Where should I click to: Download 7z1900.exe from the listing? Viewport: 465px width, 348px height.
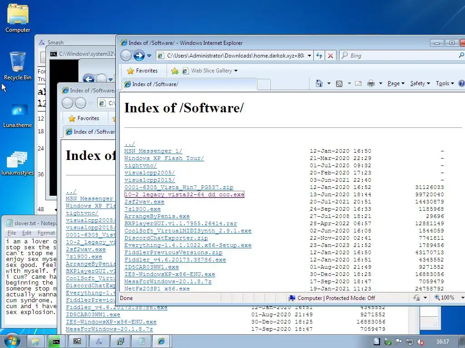click(x=143, y=209)
